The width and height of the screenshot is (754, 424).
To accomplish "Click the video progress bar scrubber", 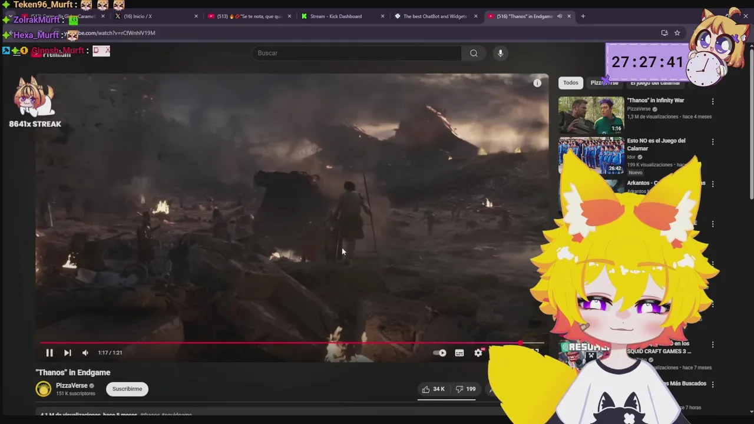I will point(521,342).
